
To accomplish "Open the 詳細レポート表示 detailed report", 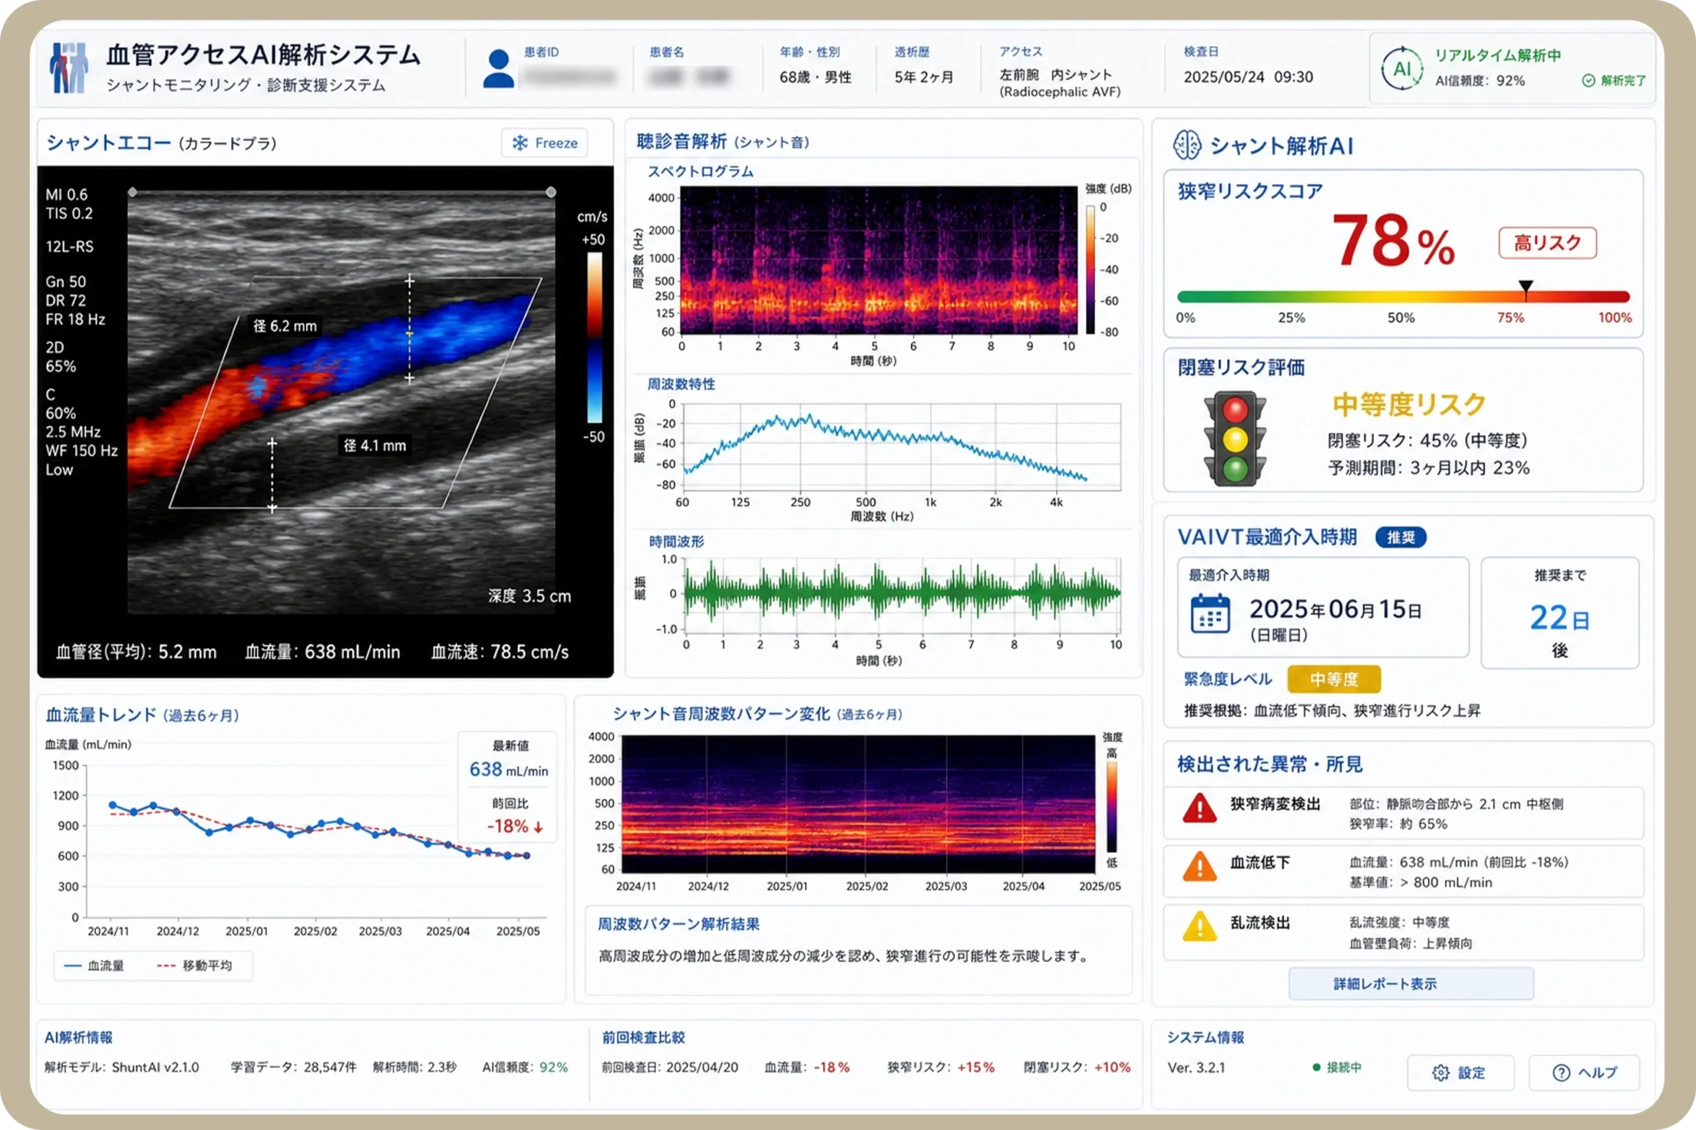I will pyautogui.click(x=1410, y=984).
